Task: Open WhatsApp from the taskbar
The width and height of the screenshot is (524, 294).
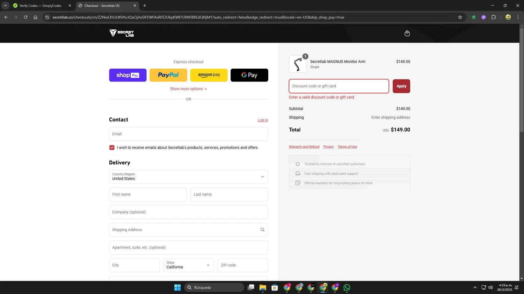Action: [347, 287]
